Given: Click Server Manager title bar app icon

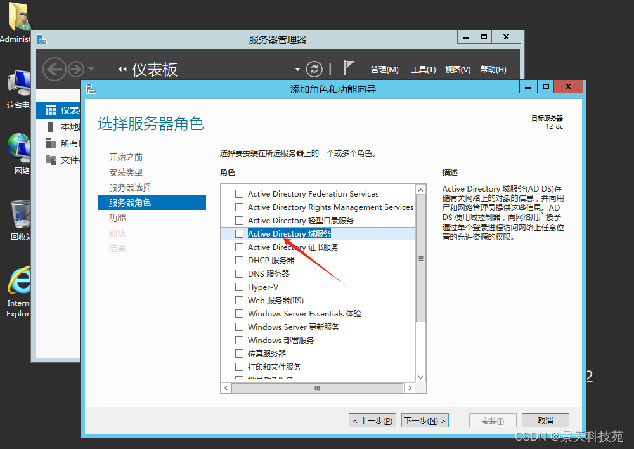Looking at the screenshot, I should [42, 40].
